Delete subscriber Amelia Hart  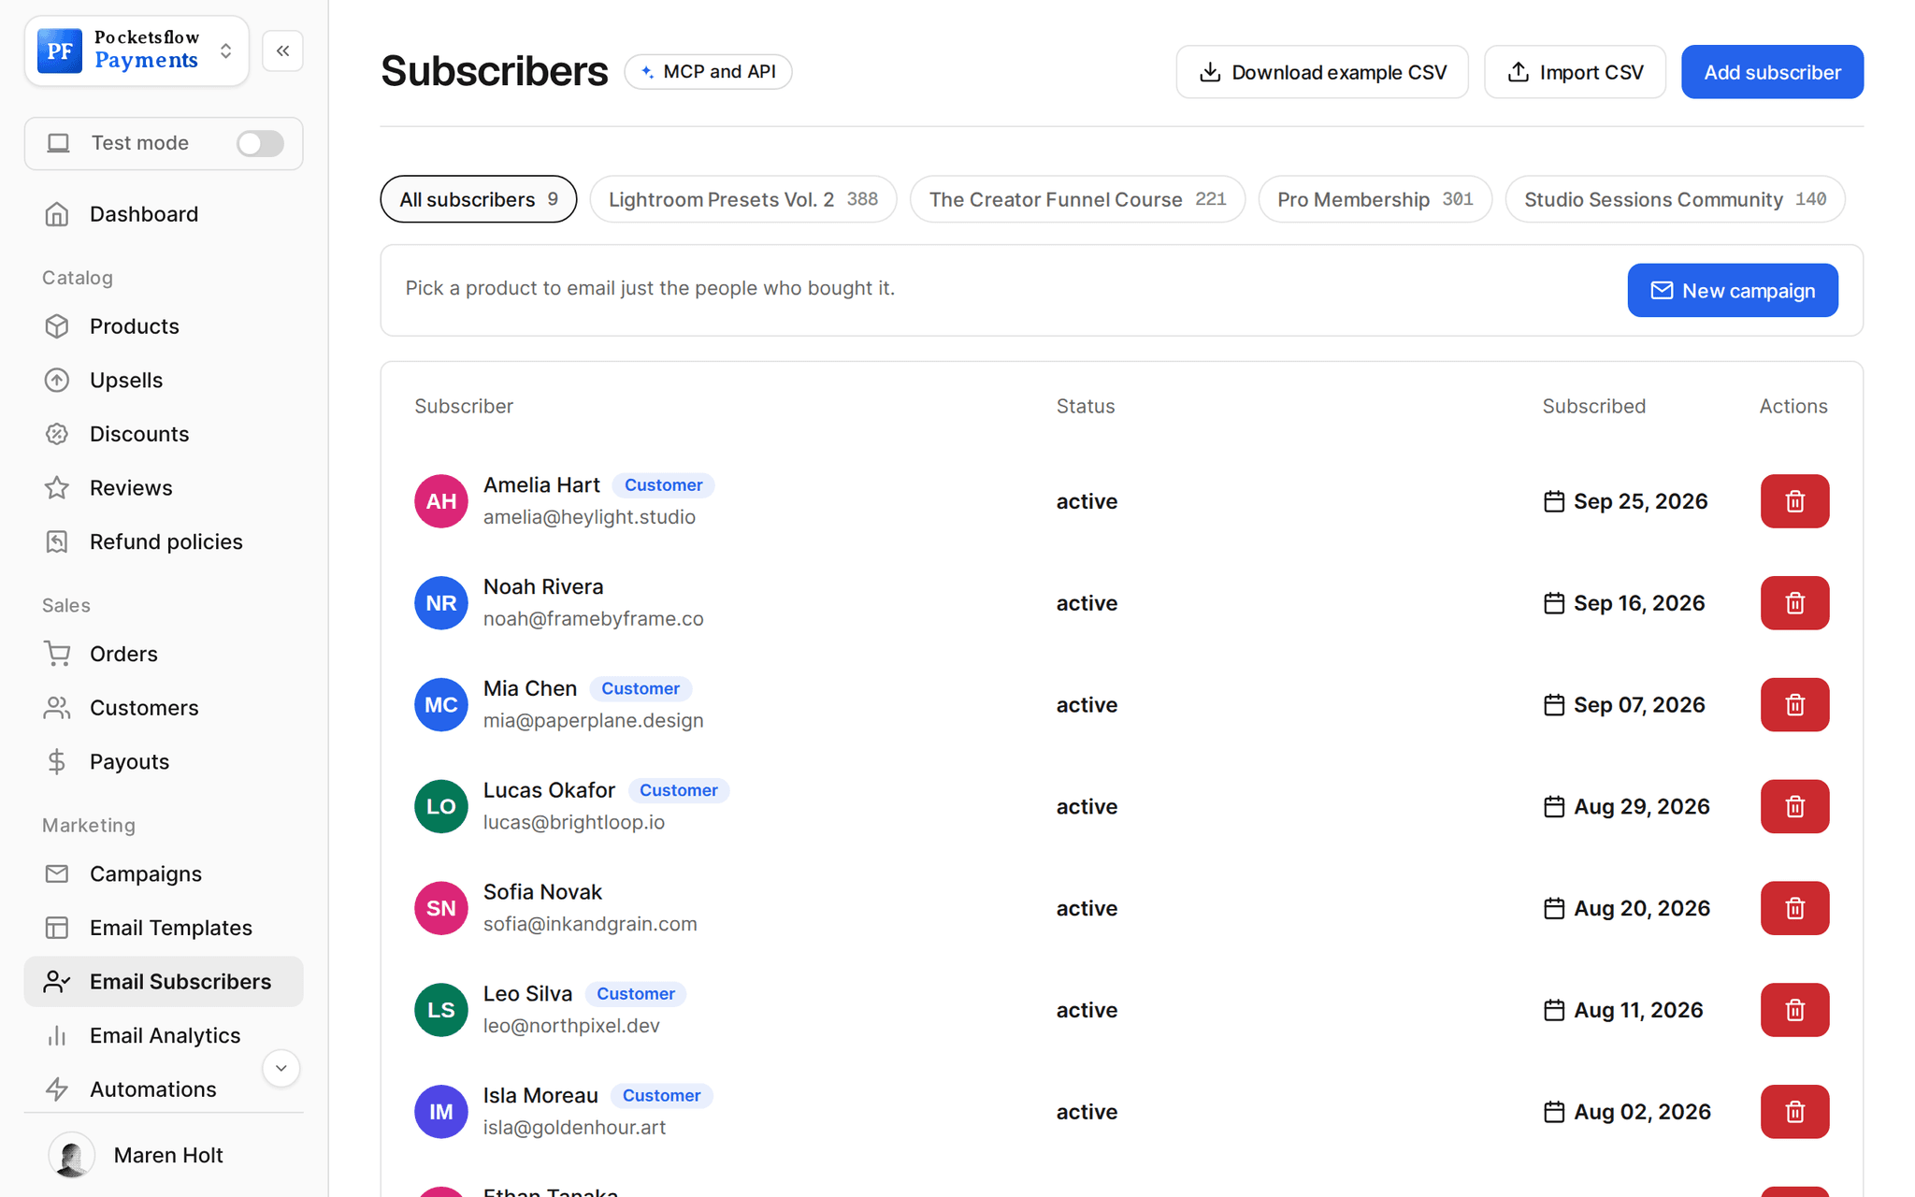[1794, 501]
